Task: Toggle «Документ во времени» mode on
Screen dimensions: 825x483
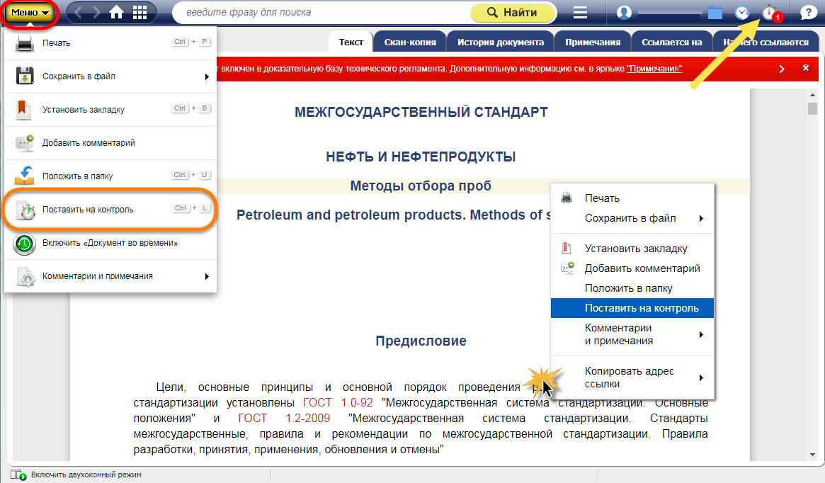Action: coord(109,243)
